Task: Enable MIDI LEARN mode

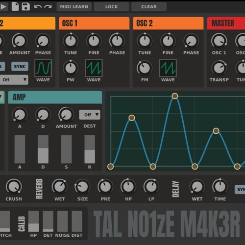Action: coord(74,7)
